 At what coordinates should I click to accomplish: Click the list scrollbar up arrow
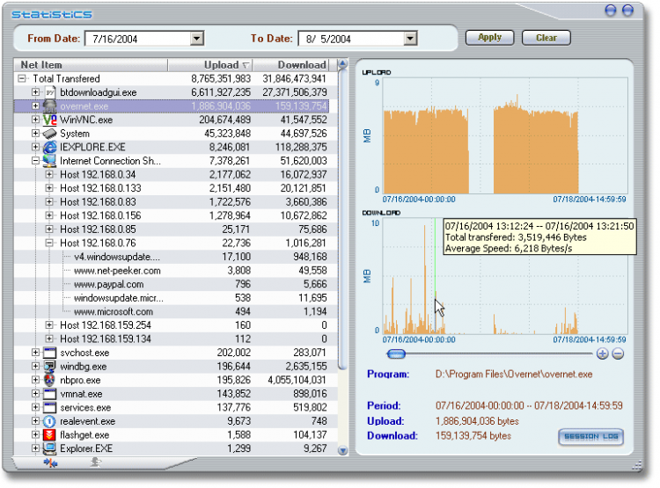click(342, 64)
